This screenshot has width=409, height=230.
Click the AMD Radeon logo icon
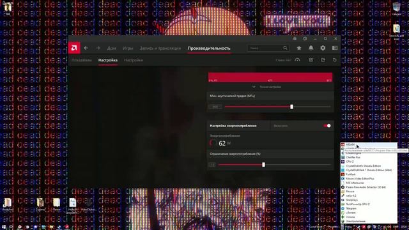74,48
